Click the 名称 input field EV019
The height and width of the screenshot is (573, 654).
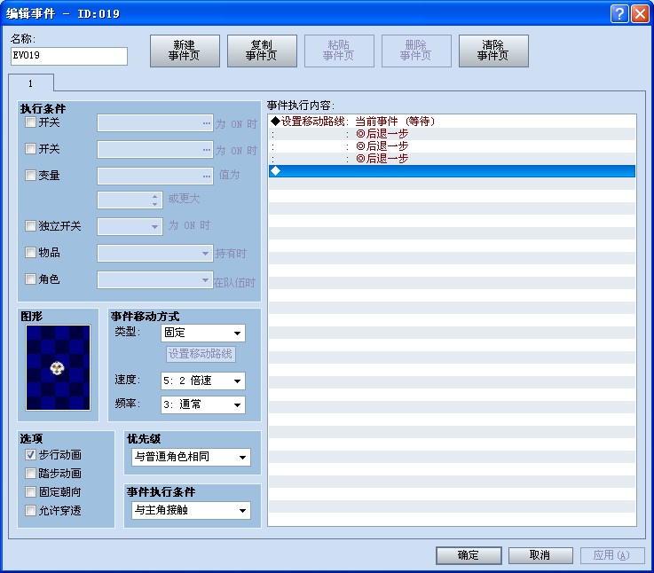(x=69, y=56)
